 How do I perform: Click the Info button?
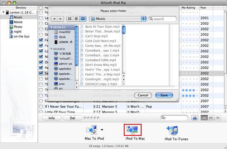52,118
